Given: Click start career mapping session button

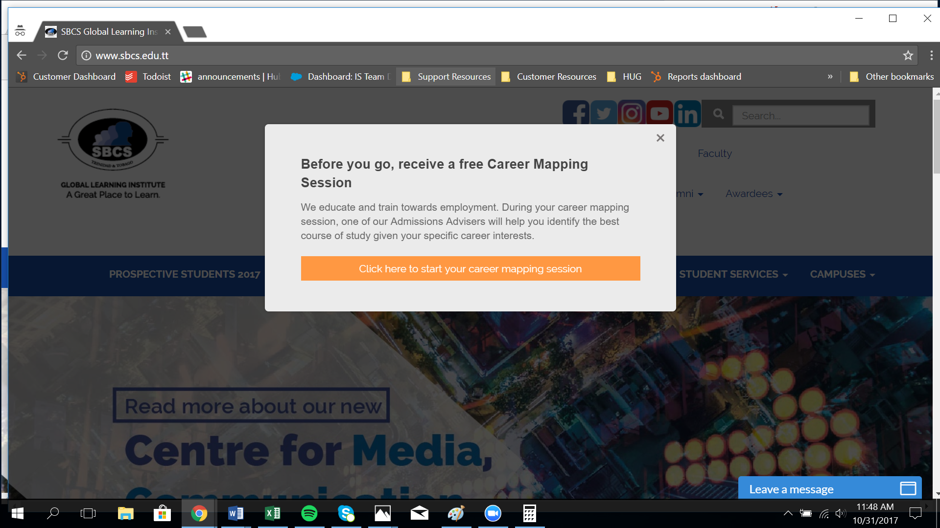Looking at the screenshot, I should click(x=470, y=269).
